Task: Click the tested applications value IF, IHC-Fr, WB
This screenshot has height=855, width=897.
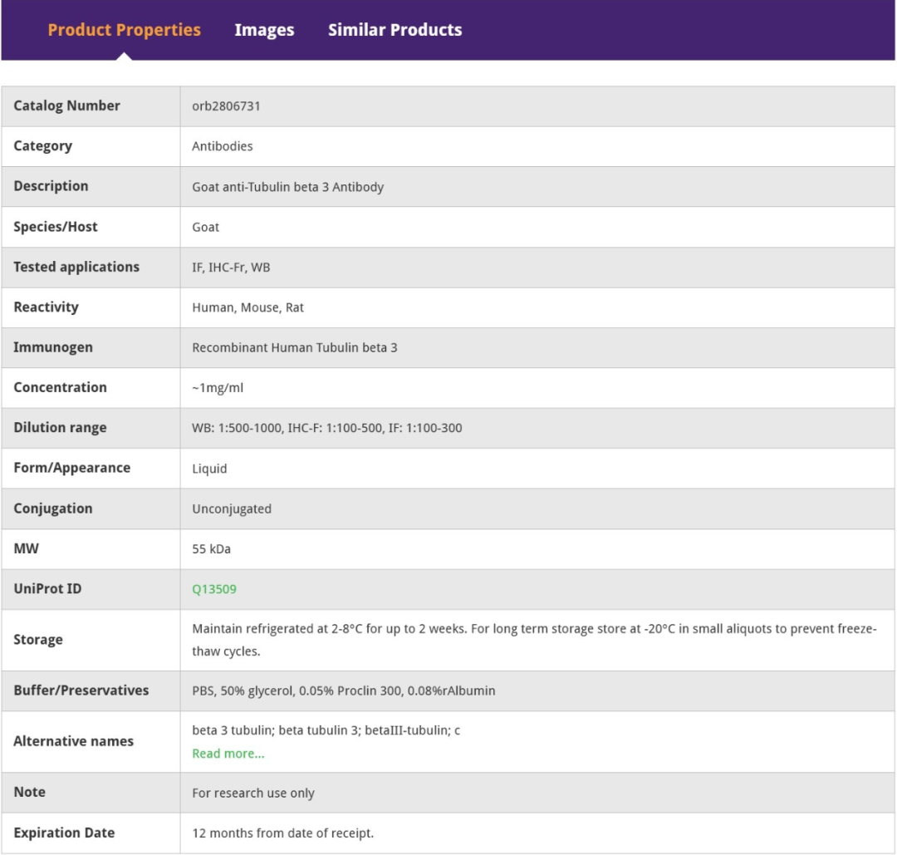Action: point(231,268)
